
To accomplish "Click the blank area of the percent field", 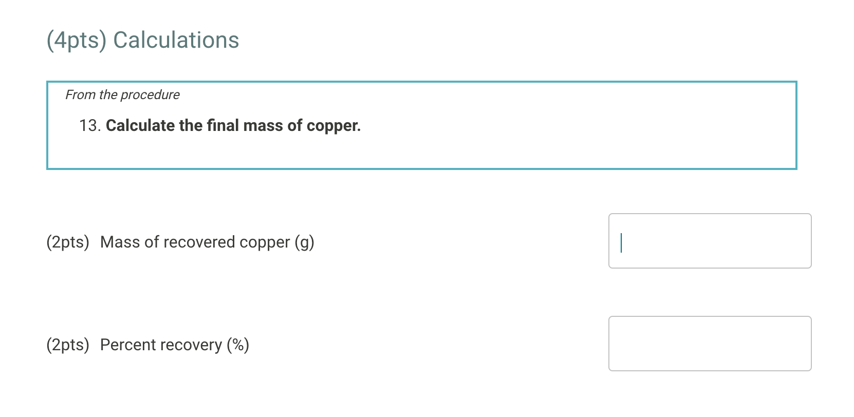I will click(719, 343).
